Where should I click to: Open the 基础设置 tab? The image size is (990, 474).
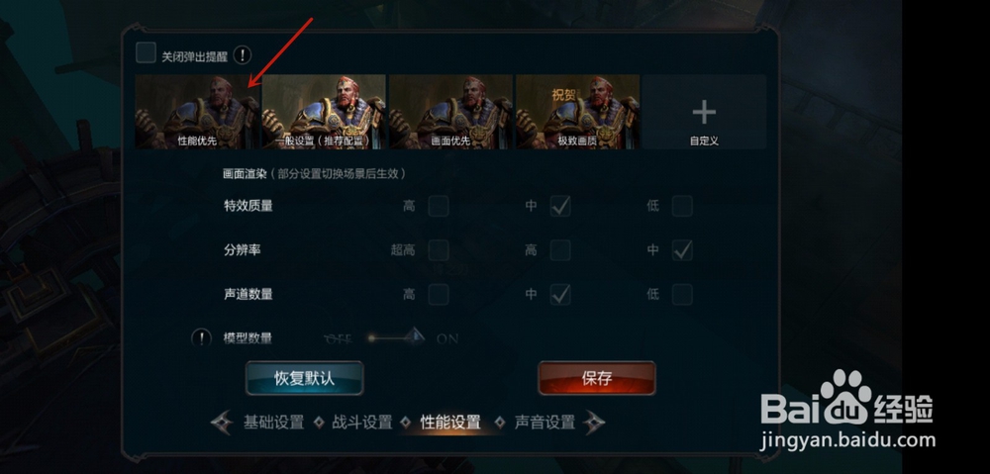[273, 423]
